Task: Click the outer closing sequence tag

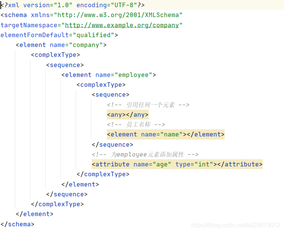Action: (67, 194)
